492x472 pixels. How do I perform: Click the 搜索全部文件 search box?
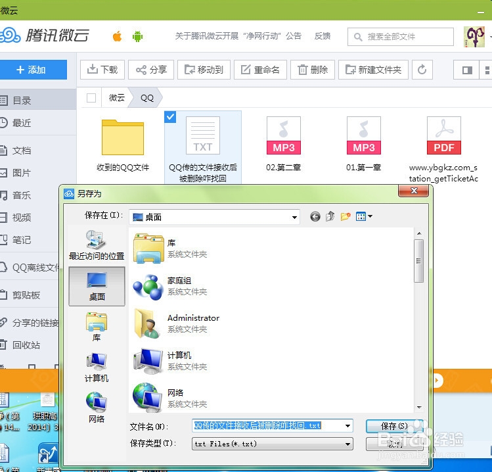point(401,37)
